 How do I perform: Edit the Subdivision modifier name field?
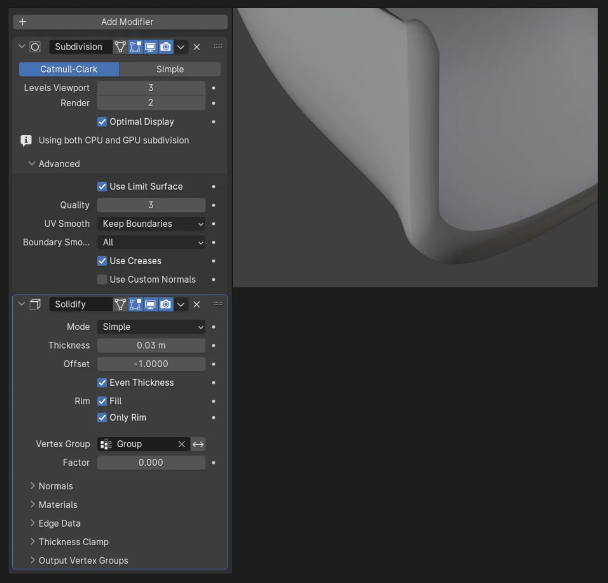tap(80, 47)
